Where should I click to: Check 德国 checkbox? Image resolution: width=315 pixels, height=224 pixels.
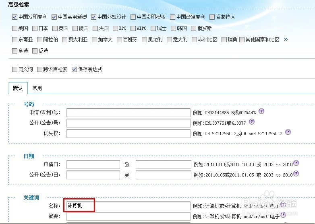75,28
